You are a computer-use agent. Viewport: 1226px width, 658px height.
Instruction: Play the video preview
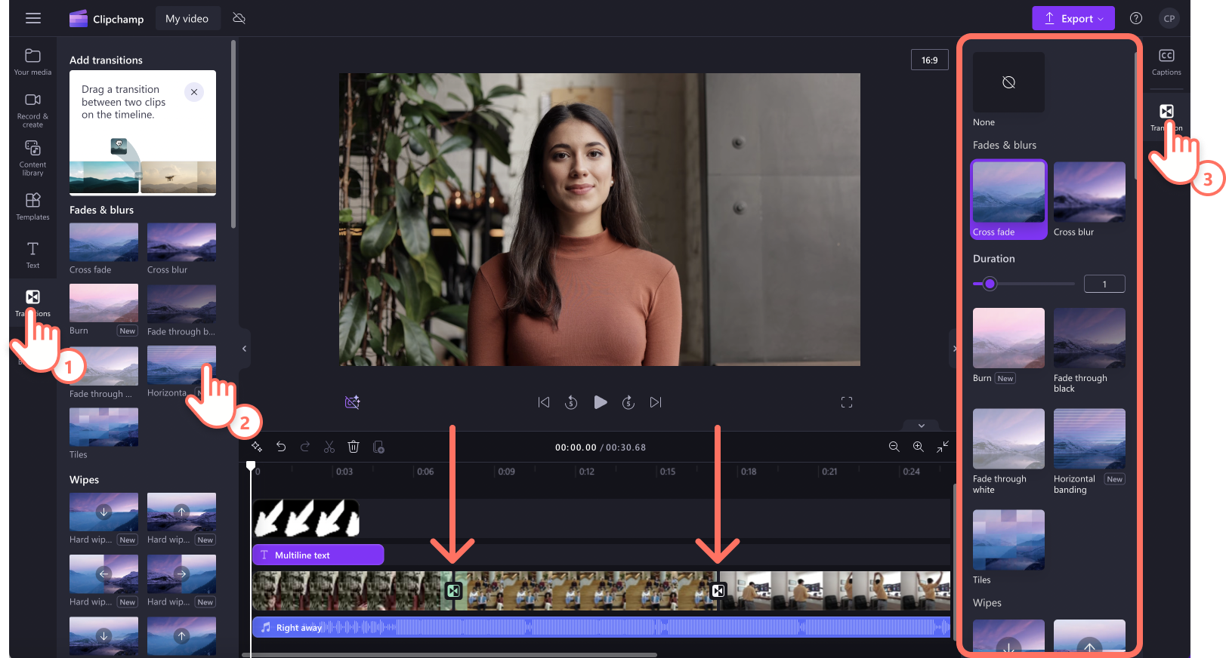tap(600, 402)
